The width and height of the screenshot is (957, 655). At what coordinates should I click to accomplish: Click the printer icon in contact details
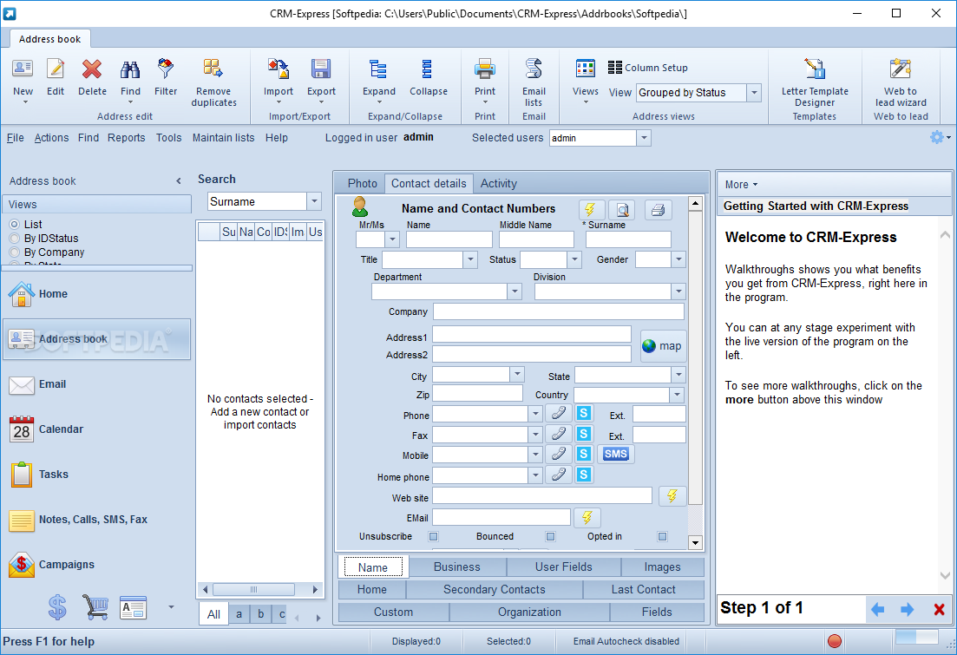[658, 210]
